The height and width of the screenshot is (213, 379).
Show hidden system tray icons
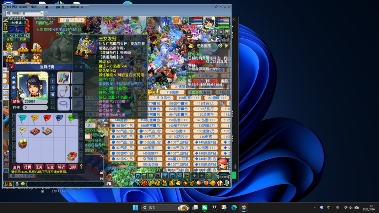click(314, 208)
